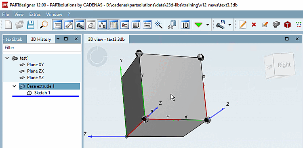Click the Right face of view cube
The height and width of the screenshot is (148, 303).
pyautogui.click(x=284, y=65)
